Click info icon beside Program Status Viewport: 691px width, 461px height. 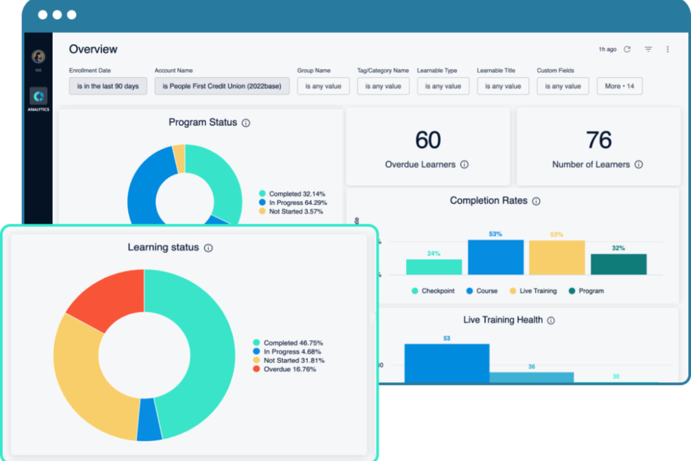point(246,123)
